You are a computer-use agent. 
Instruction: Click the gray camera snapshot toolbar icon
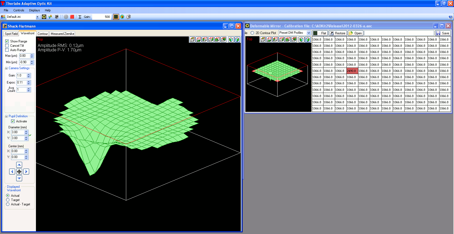128,17
